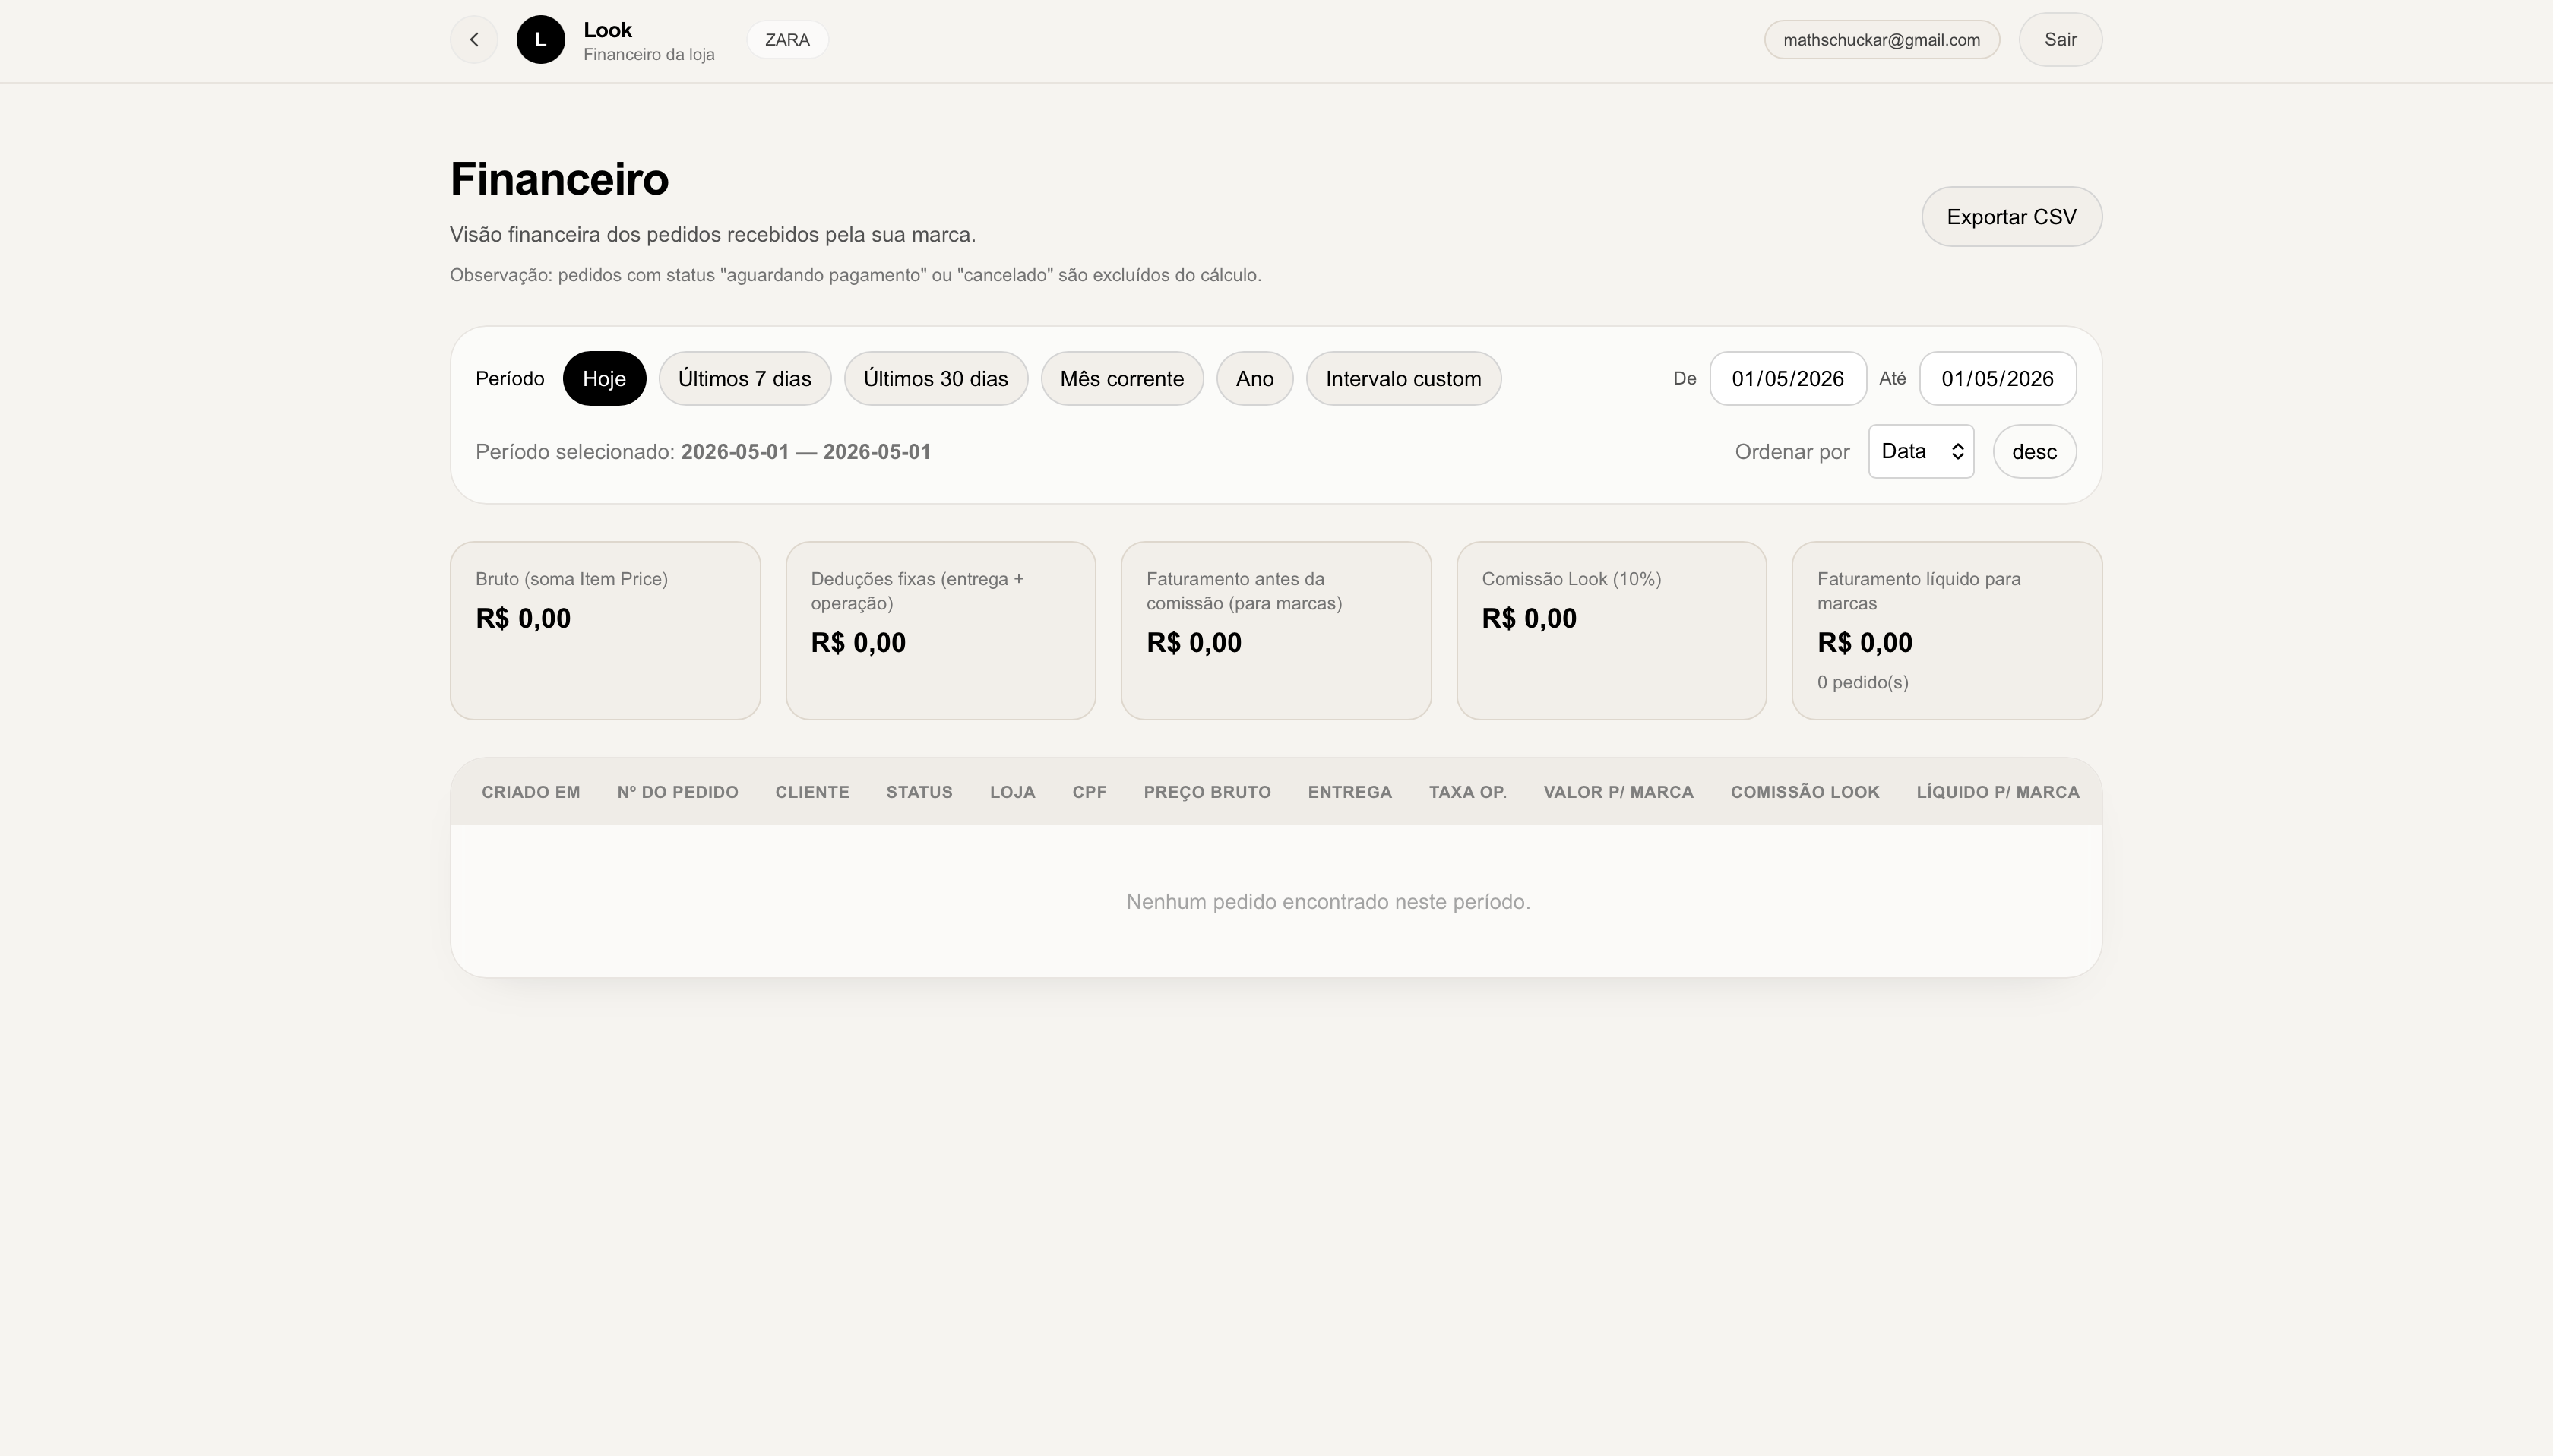Click the De start date field
Screen dimensions: 2553x1456
(1787, 379)
